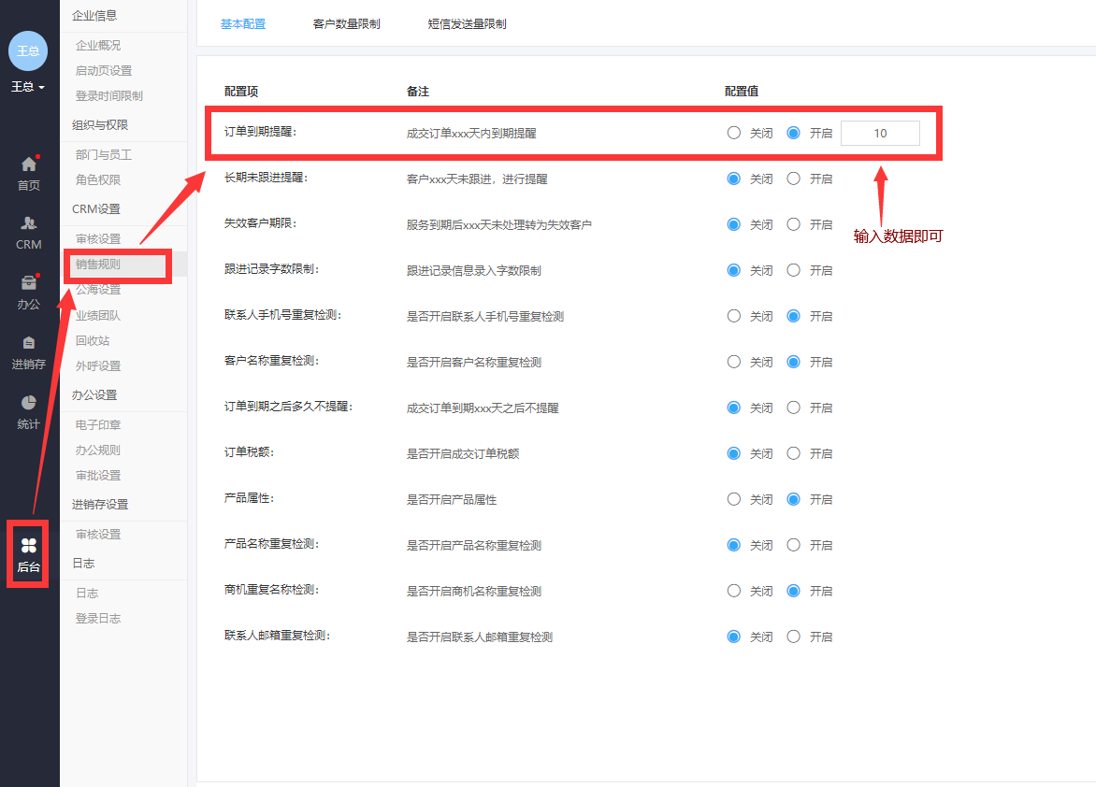Select 开启 for 联系人邮箱重复检测
The image size is (1096, 787).
click(793, 637)
